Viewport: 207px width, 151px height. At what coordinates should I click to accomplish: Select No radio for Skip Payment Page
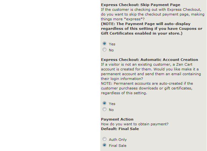coord(104,50)
